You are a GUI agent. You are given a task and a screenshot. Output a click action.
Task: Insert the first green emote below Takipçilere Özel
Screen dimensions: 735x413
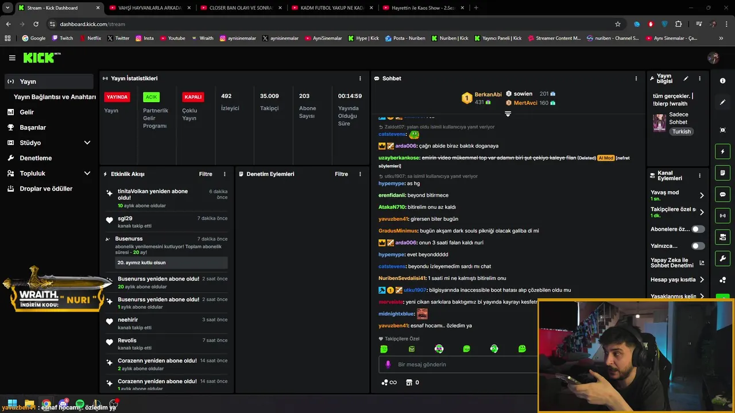pyautogui.click(x=384, y=349)
